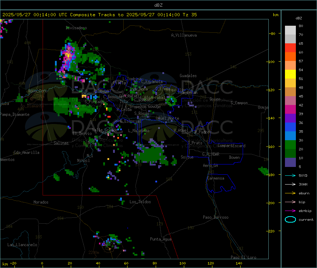Click the 39 dBZ magenta swatch
Screen dimensions: 317x268
290,110
